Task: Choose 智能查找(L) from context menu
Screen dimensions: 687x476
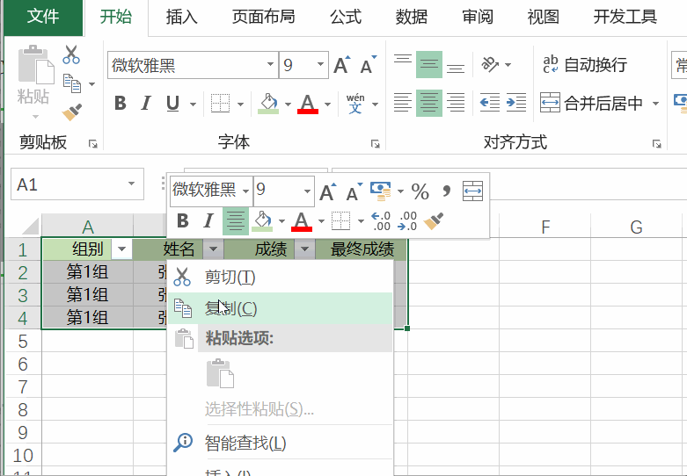Action: 281,443
